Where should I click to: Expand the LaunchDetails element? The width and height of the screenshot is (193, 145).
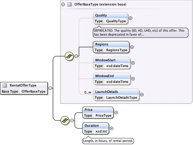click(142, 94)
